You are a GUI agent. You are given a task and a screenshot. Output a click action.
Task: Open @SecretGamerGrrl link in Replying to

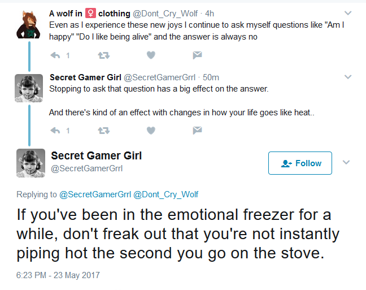point(95,194)
